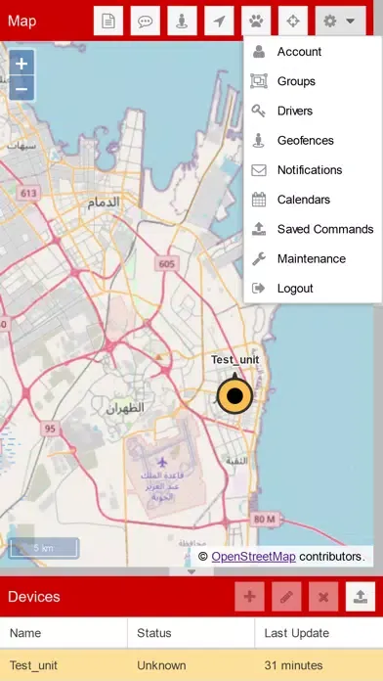This screenshot has height=681, width=383.
Task: Open Calendars menu entry
Action: (313, 200)
